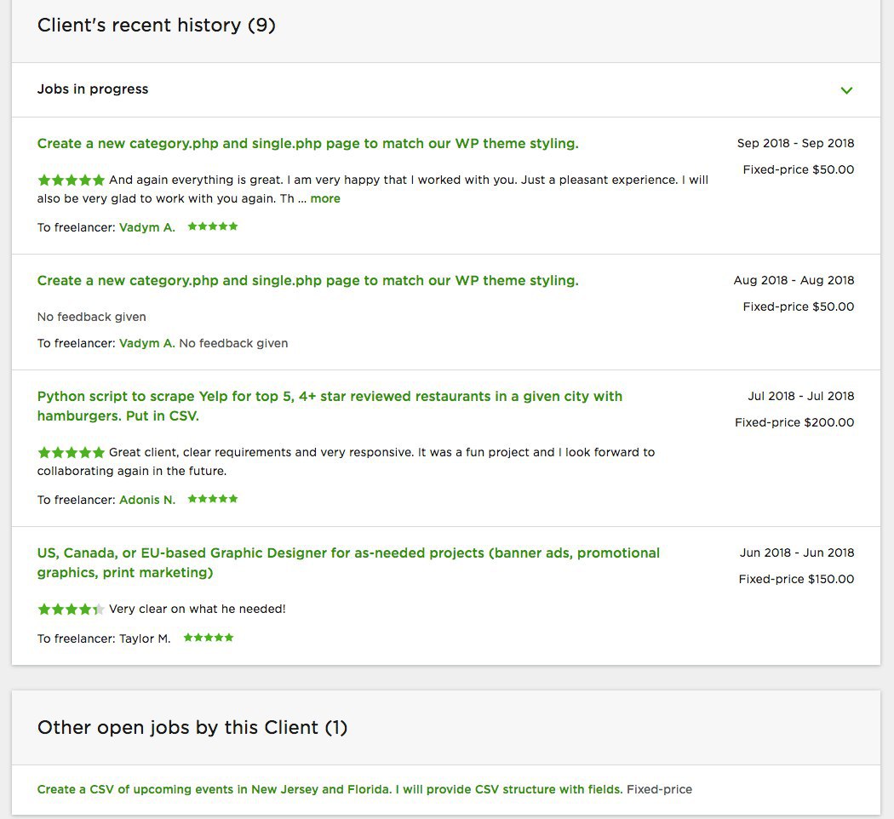Click the 4.5-star rating beside "Very clear"

point(71,610)
